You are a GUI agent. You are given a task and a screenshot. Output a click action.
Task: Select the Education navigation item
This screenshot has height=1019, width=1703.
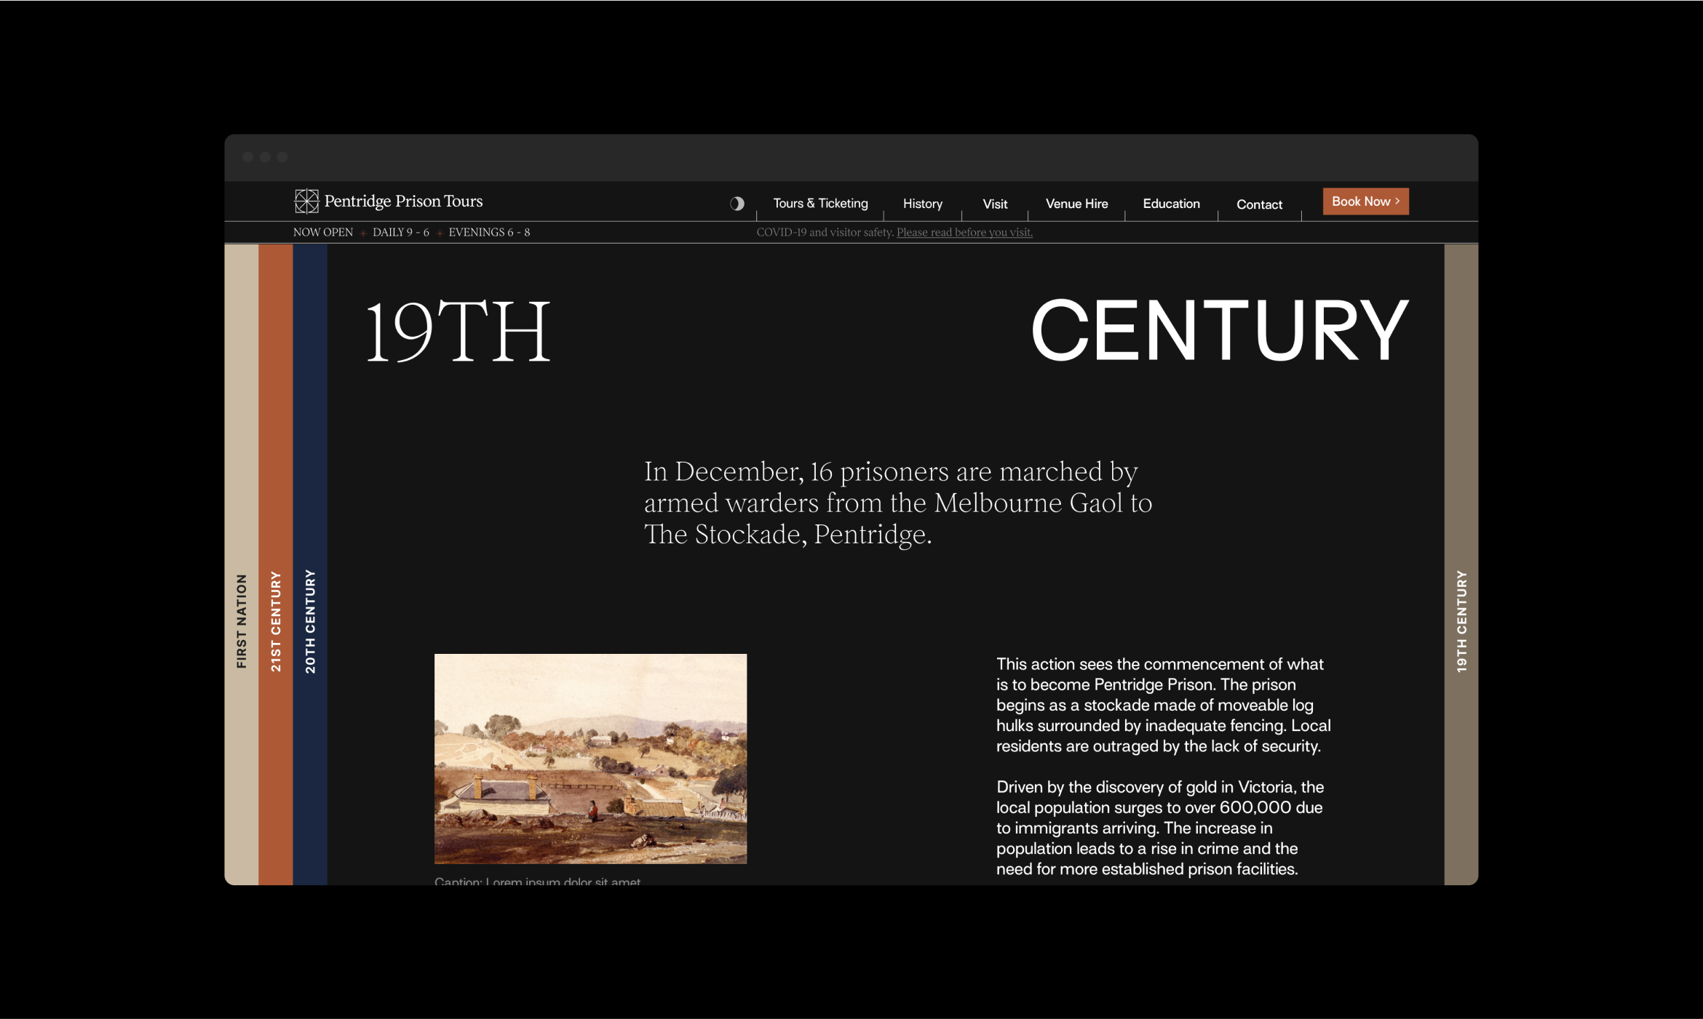click(x=1170, y=204)
